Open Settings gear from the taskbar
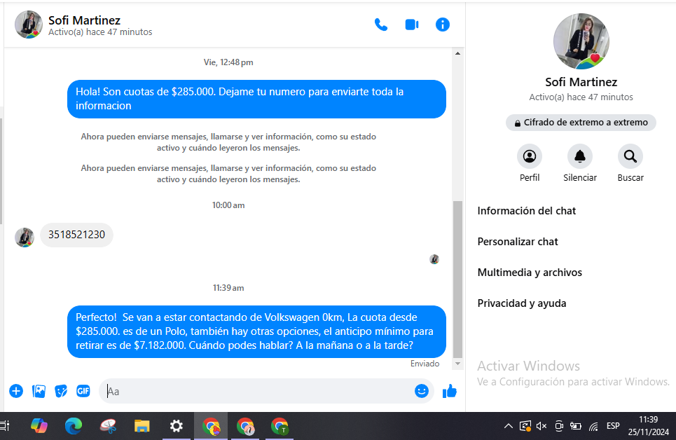The height and width of the screenshot is (440, 676). [177, 426]
